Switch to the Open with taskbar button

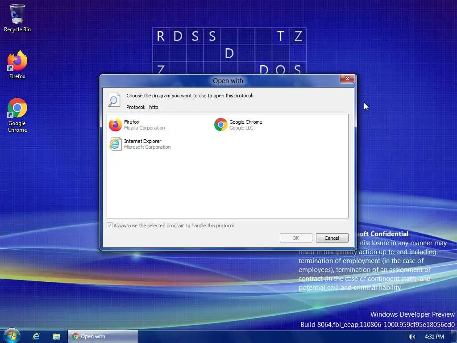[103, 336]
